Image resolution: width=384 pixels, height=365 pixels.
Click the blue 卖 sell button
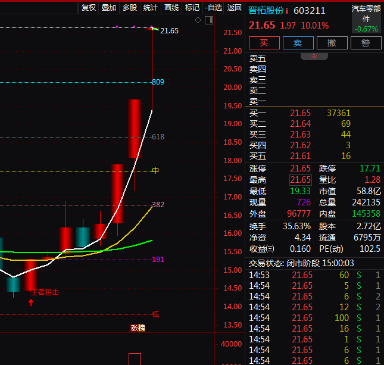pos(298,43)
